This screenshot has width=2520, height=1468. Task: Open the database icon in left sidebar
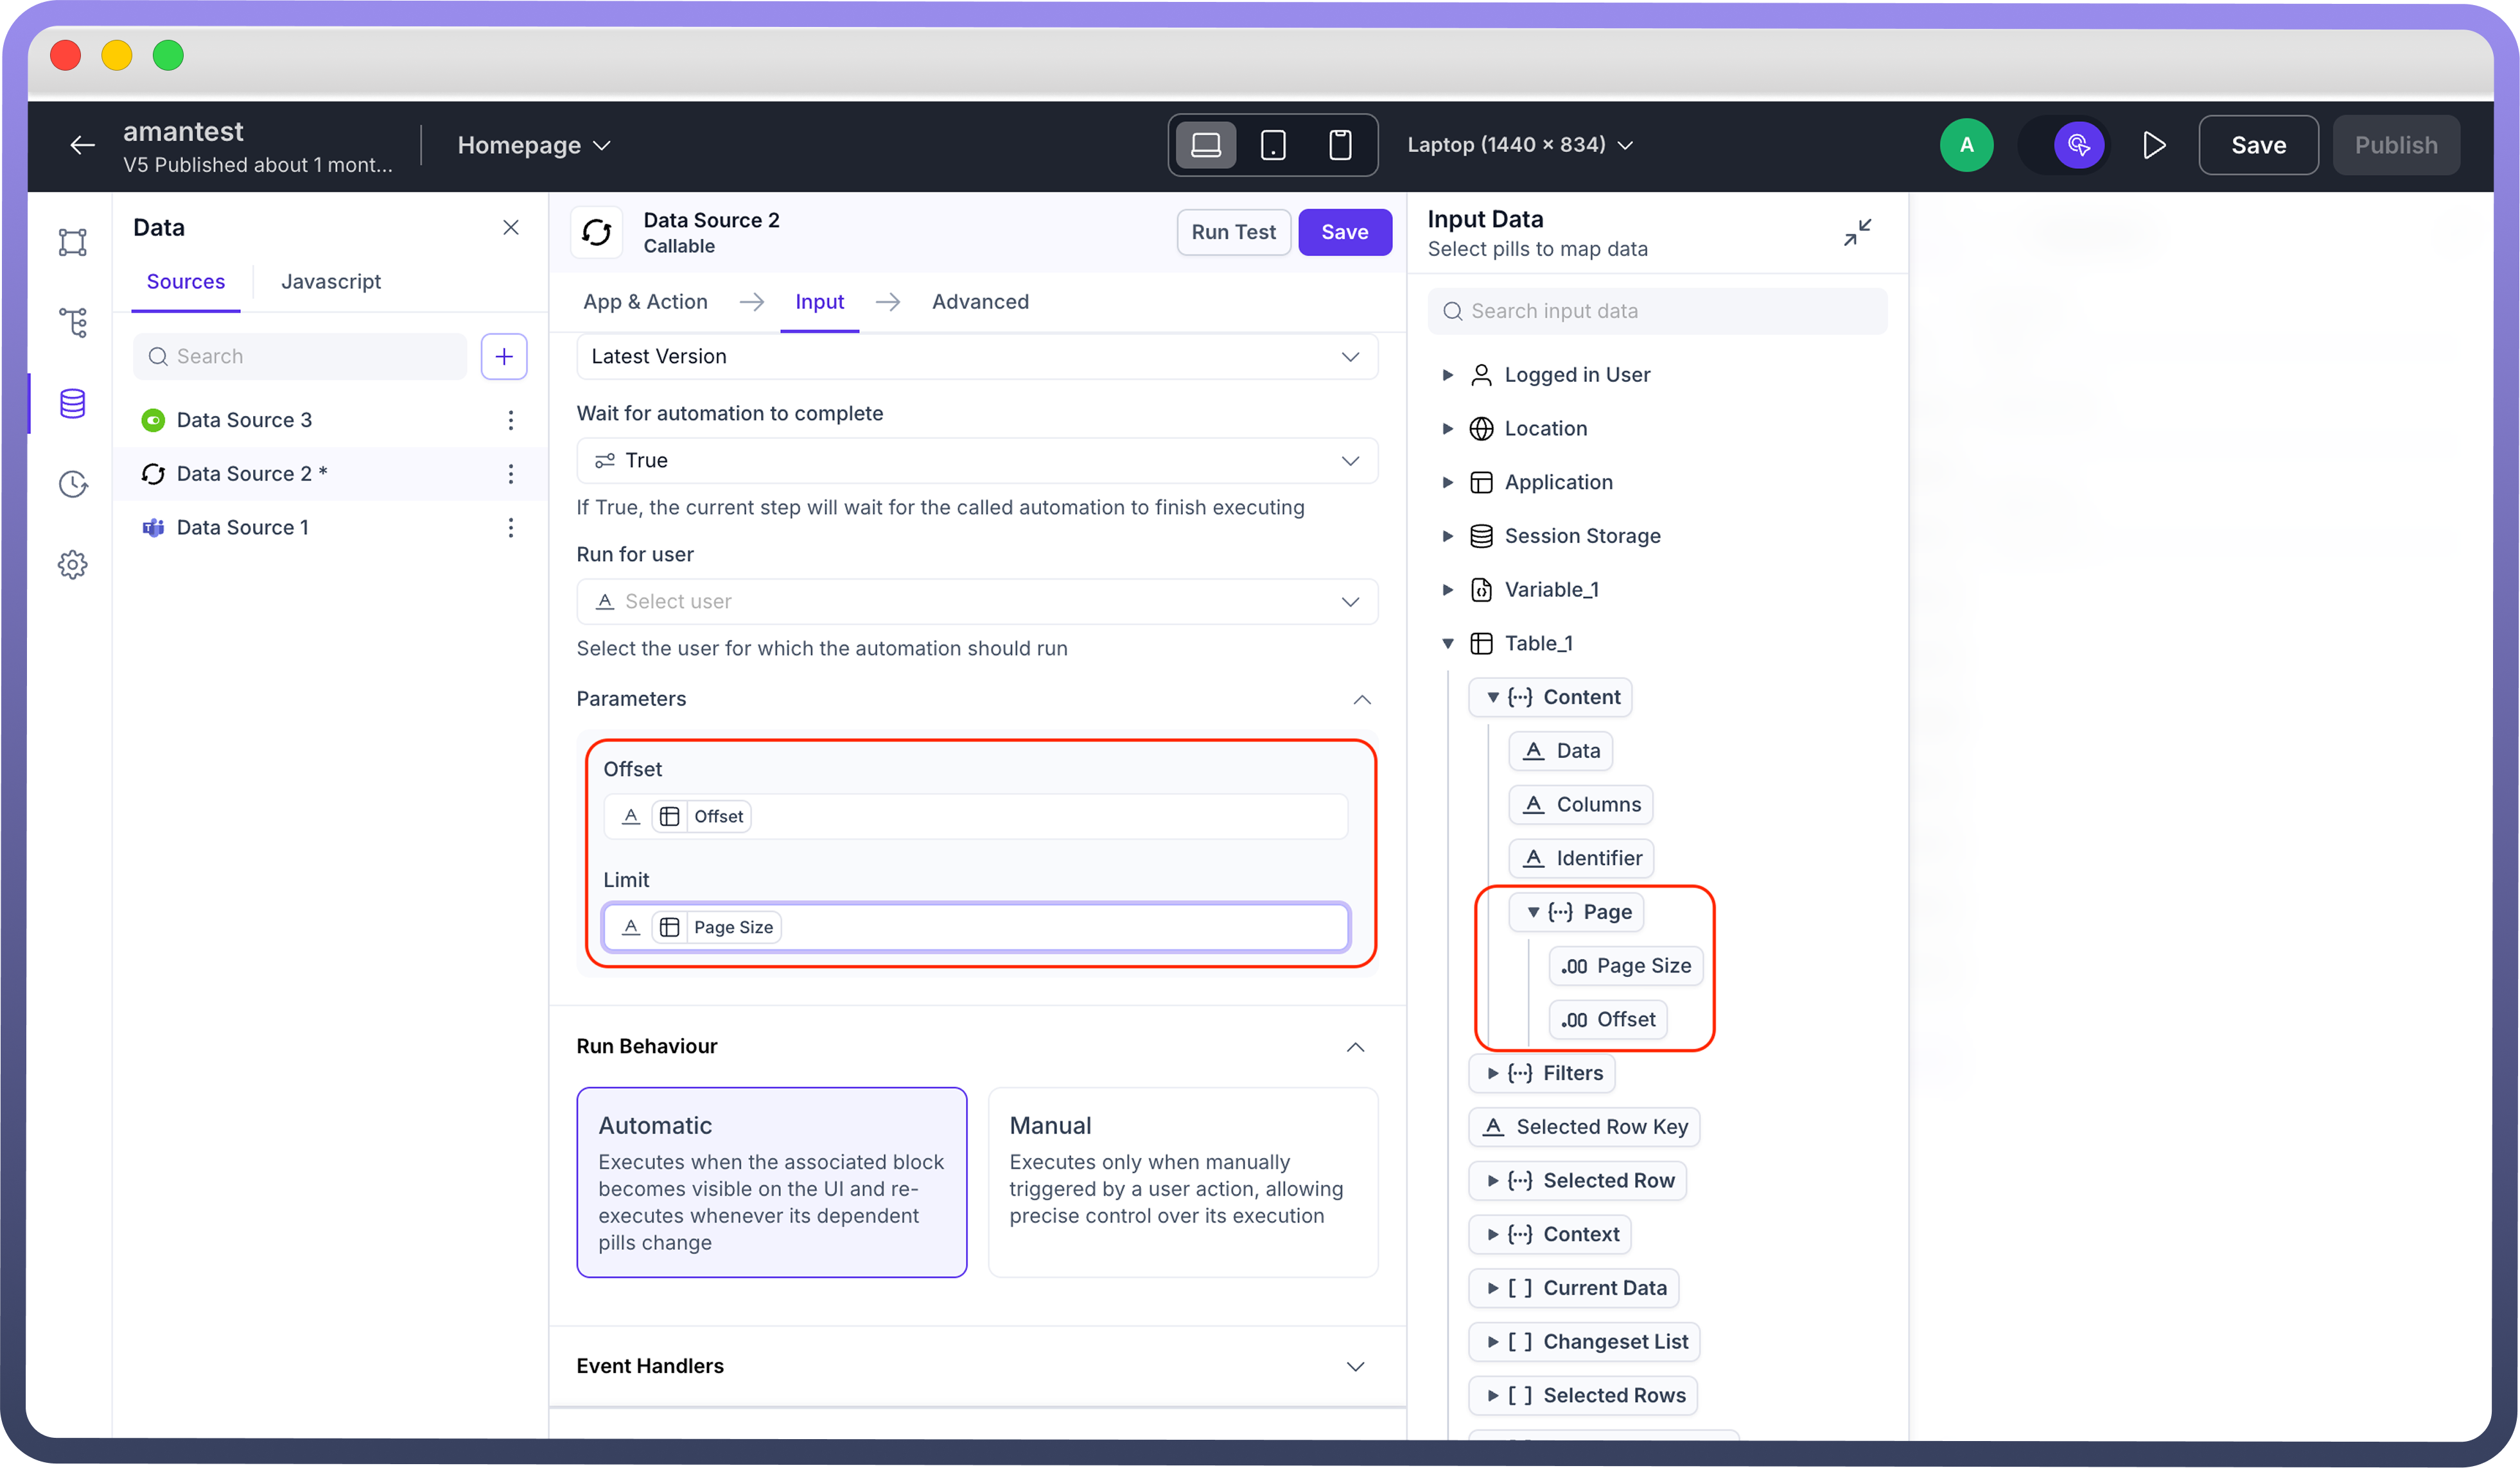tap(72, 404)
